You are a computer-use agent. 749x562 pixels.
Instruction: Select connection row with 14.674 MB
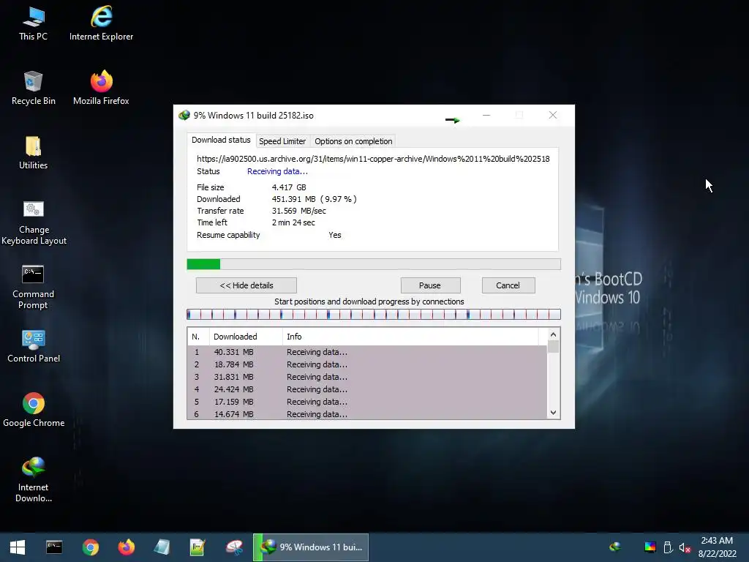[x=367, y=414]
